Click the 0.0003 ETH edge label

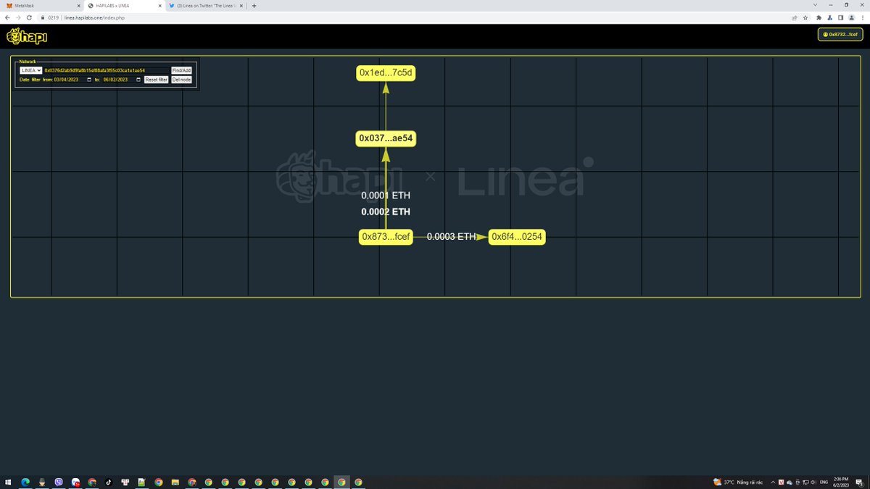tap(451, 237)
